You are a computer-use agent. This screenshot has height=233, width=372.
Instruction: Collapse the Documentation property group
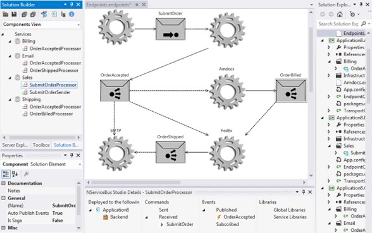point(3,183)
